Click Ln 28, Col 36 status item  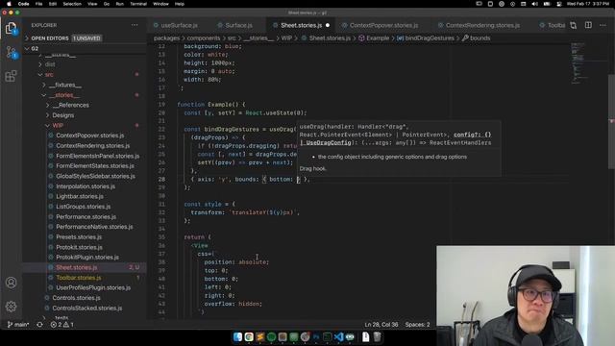(x=381, y=325)
